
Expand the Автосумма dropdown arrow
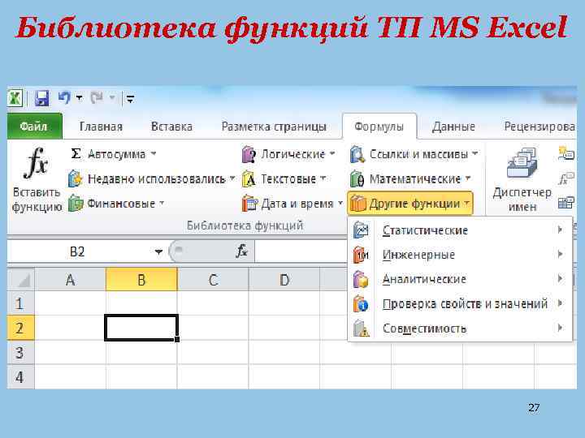coord(154,153)
